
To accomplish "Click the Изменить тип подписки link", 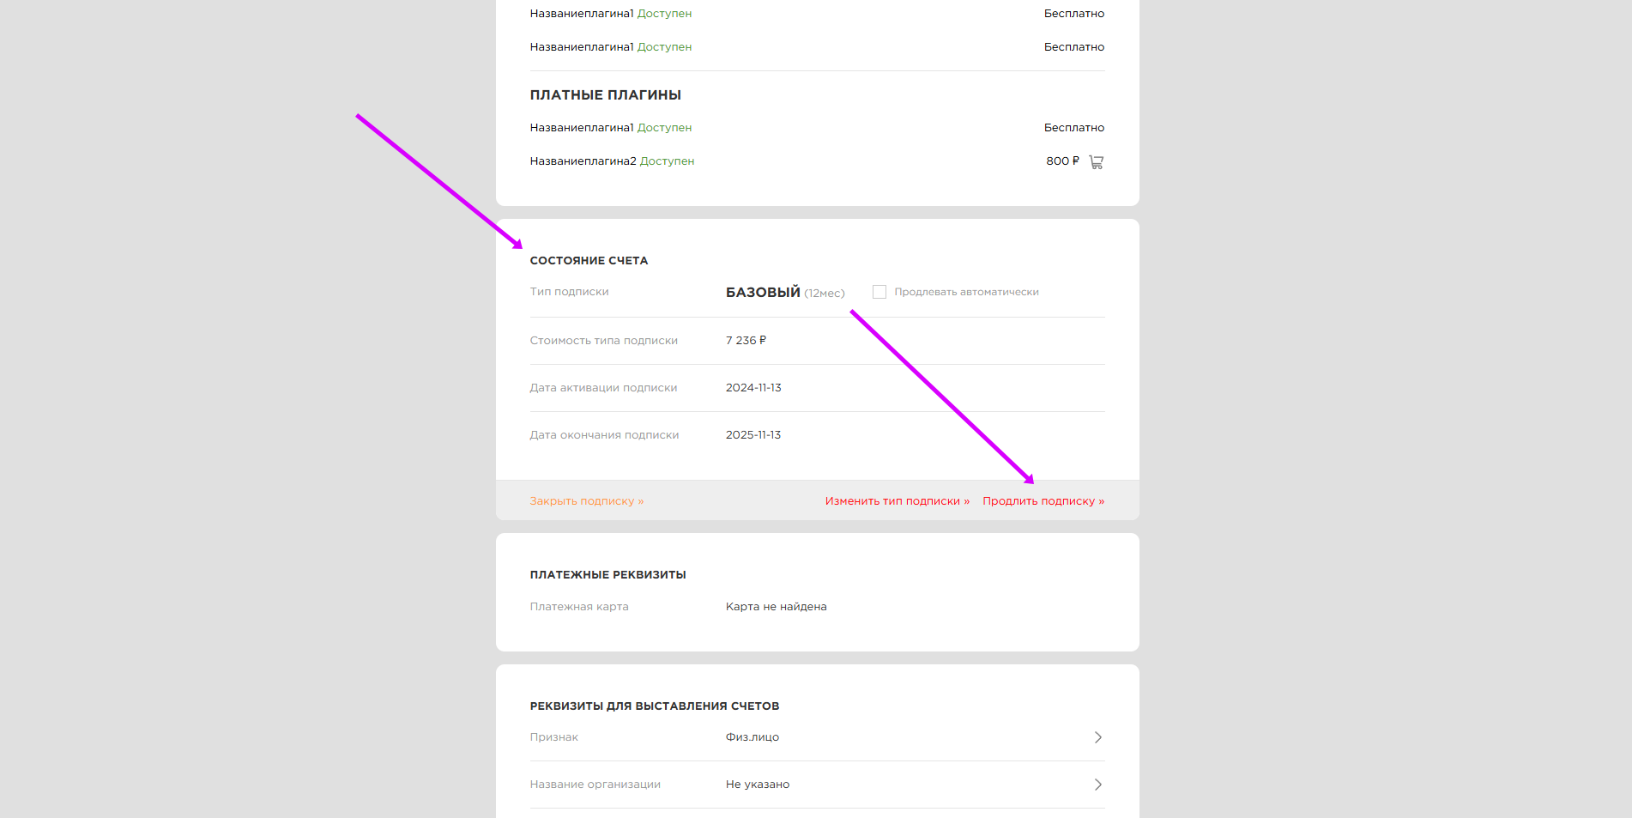I will click(x=897, y=501).
